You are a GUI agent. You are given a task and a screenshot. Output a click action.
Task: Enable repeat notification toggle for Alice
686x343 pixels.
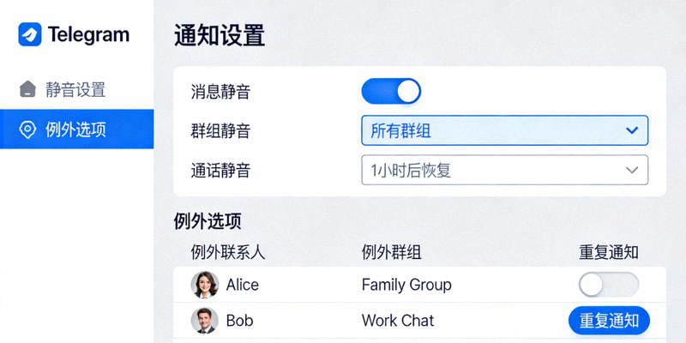click(608, 285)
